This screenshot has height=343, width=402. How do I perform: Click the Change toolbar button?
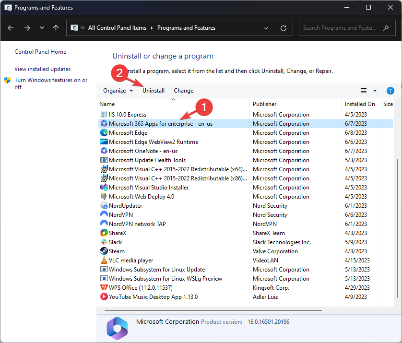[184, 91]
